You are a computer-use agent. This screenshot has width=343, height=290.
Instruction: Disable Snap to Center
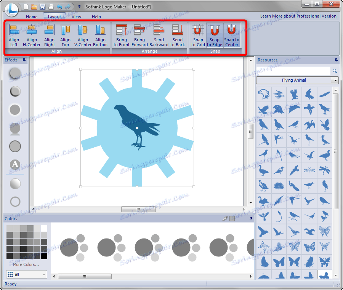[x=232, y=35]
